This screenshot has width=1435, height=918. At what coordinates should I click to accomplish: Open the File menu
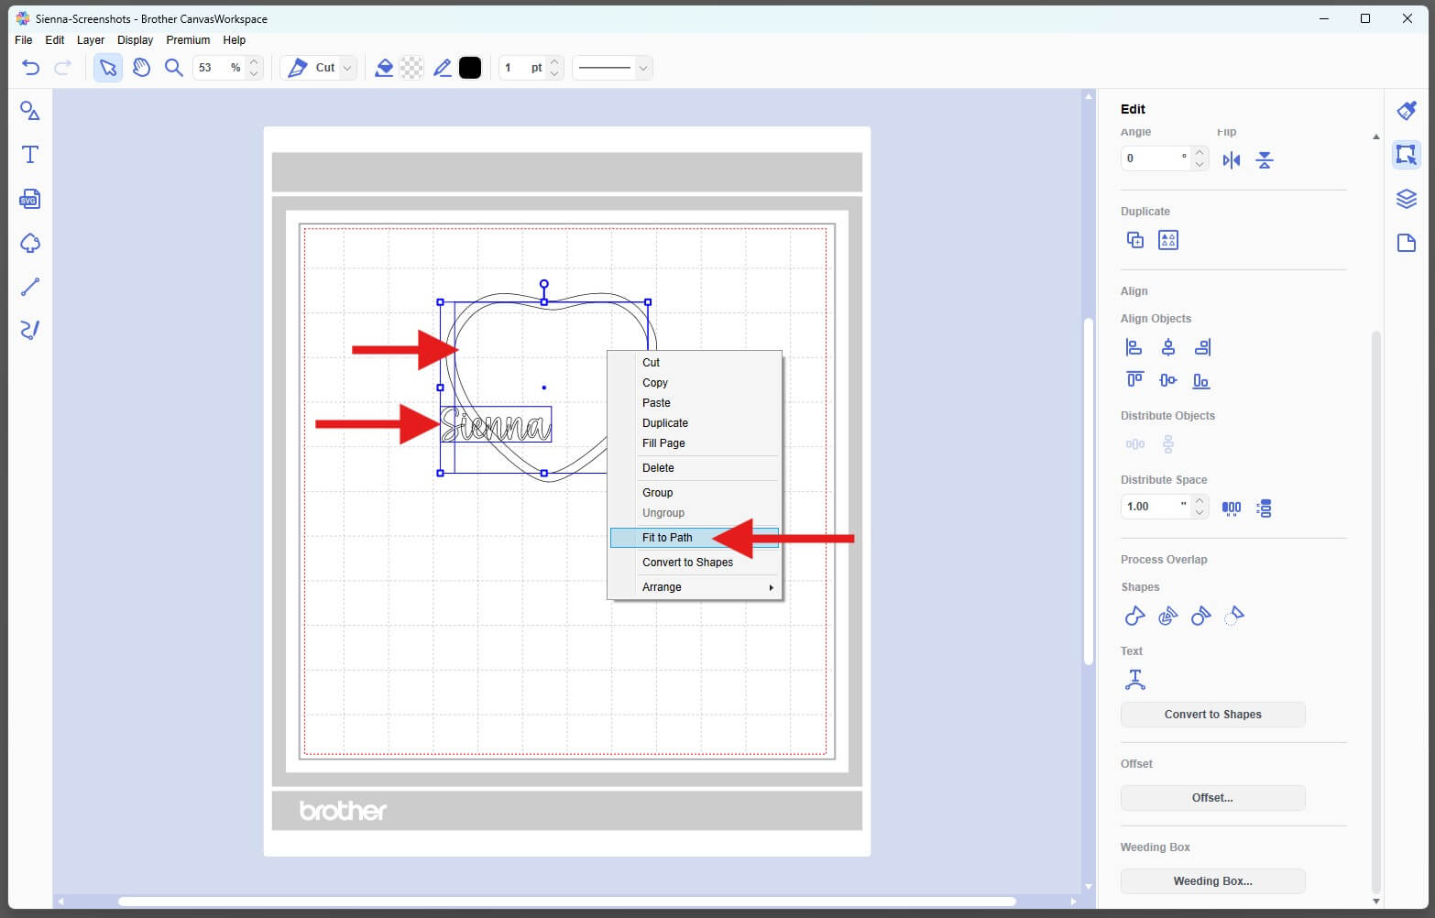coord(24,40)
